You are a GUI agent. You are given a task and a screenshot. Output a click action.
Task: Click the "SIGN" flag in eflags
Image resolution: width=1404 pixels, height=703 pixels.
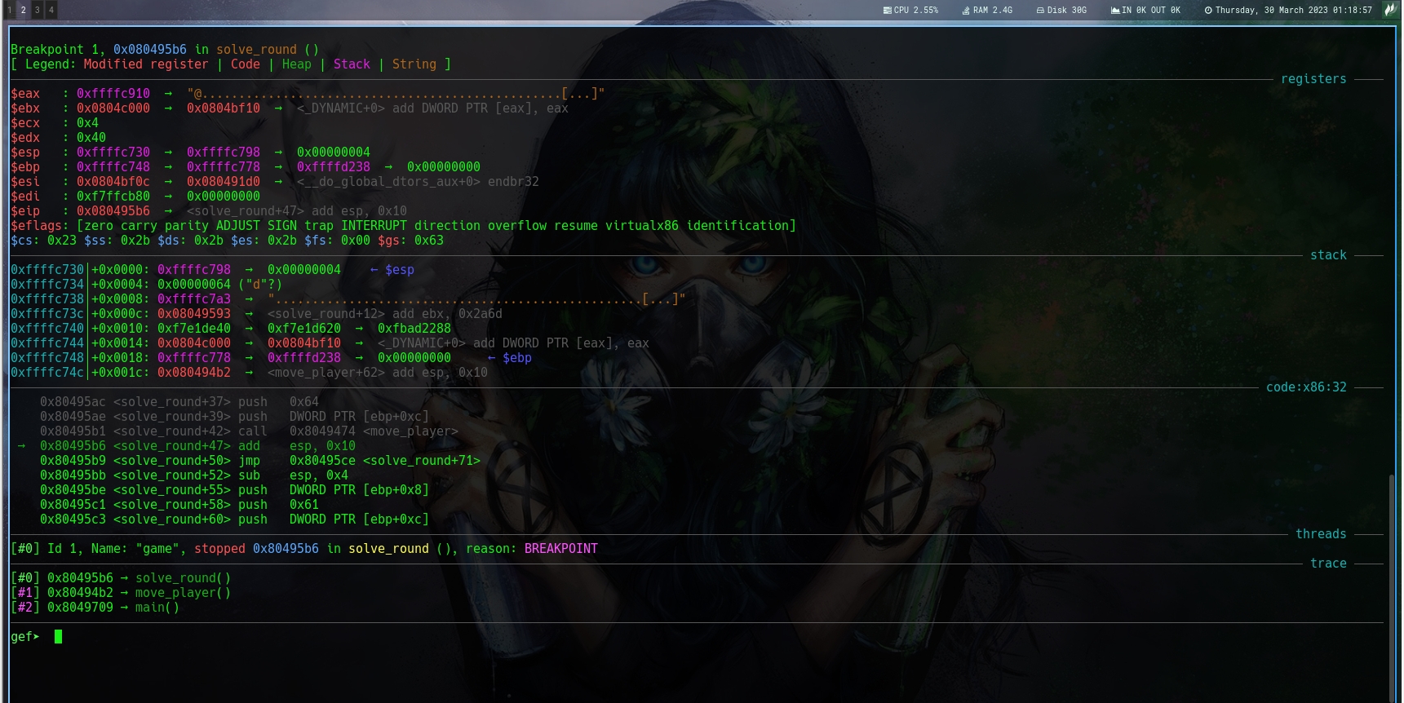tap(282, 225)
